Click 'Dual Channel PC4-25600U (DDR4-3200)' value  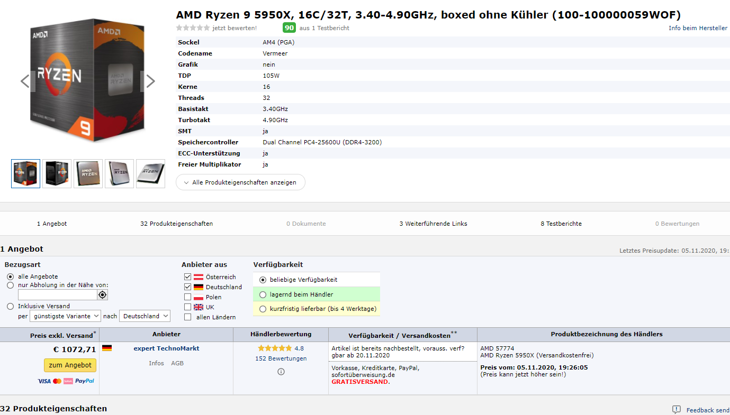(x=322, y=142)
